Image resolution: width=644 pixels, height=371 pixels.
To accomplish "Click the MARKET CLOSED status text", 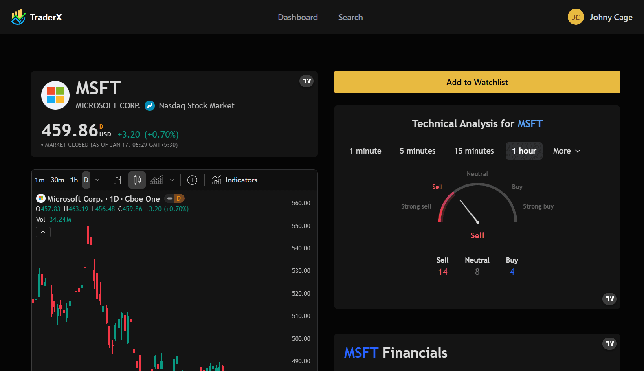I will coord(109,145).
